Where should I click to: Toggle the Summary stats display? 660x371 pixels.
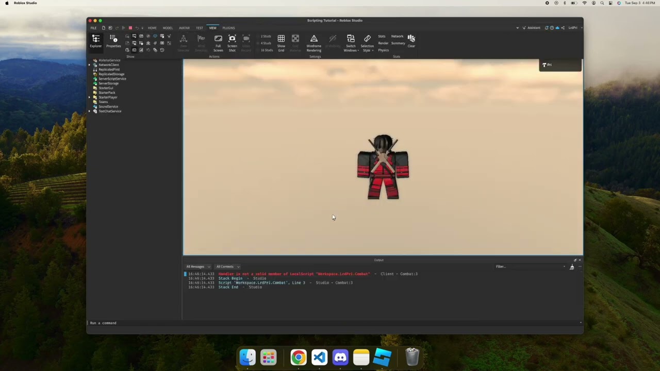(x=398, y=43)
